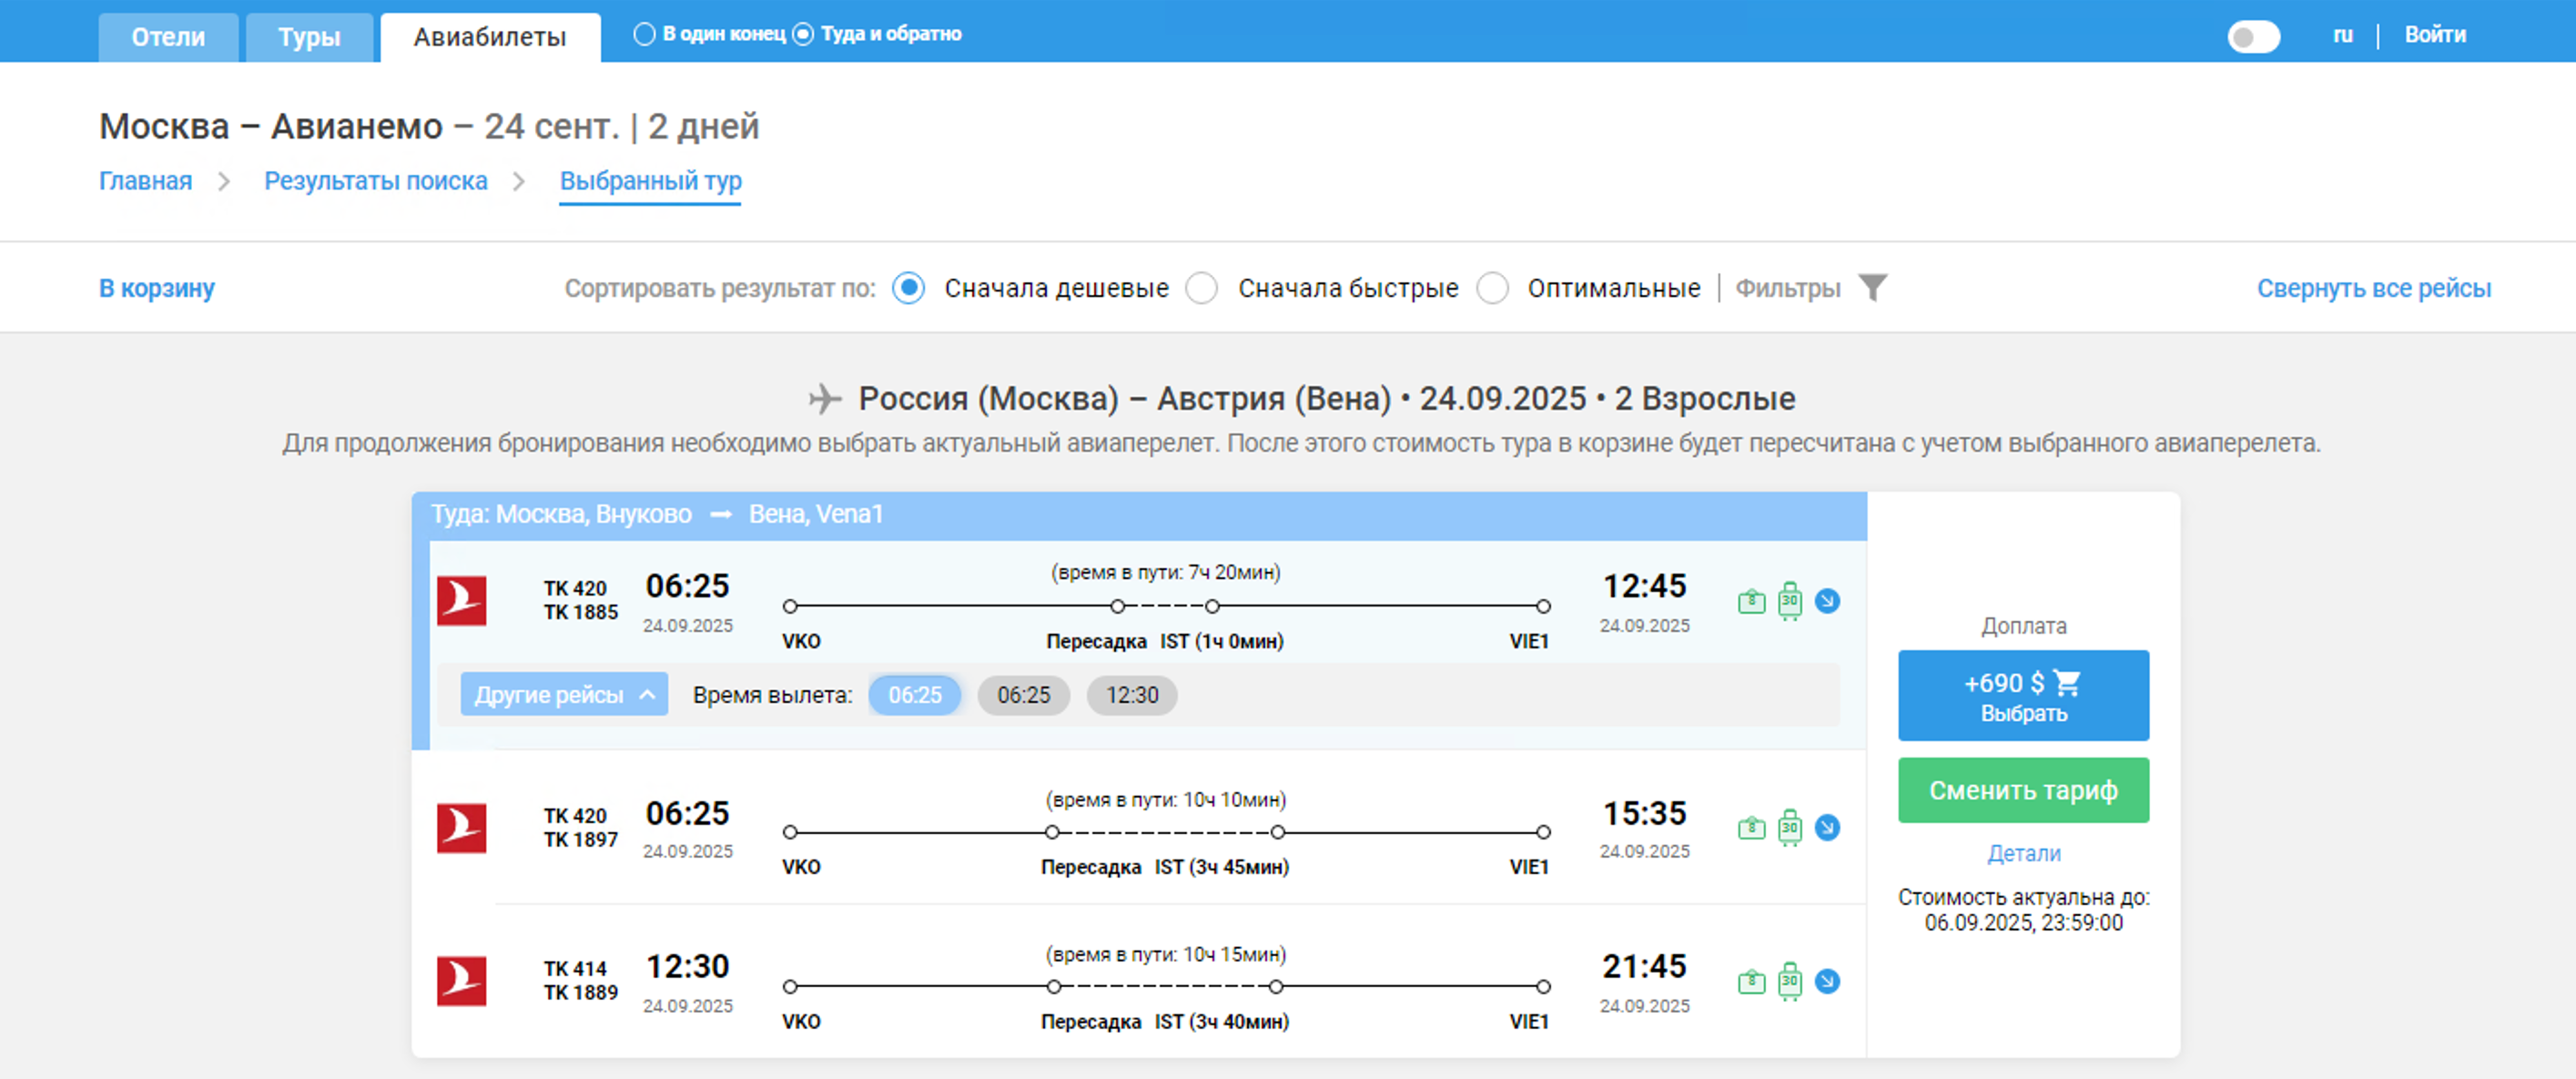Open the Tours tab
Image resolution: width=2576 pixels, height=1079 pixels.
pos(309,37)
